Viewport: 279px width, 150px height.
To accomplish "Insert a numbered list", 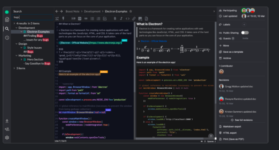I will [98, 18].
